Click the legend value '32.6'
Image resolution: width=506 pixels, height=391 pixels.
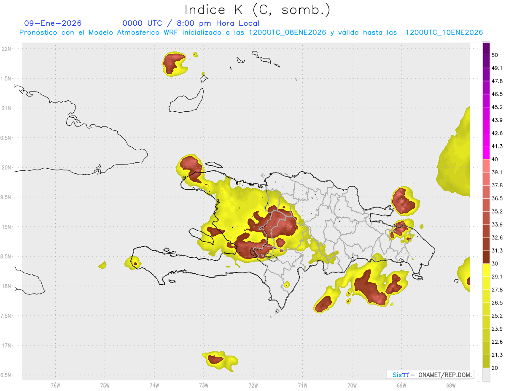pos(497,237)
